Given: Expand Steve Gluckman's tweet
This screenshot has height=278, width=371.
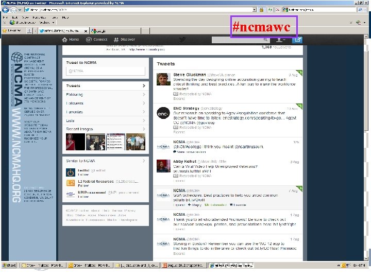Looking at the screenshot, I should [179, 98].
